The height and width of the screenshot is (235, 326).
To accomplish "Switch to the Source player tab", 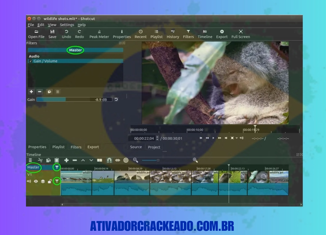I will pos(136,147).
